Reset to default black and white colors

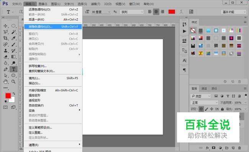pyautogui.click(x=6, y=101)
